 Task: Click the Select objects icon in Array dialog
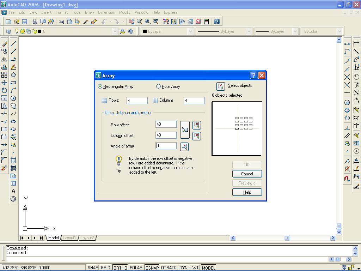point(221,86)
